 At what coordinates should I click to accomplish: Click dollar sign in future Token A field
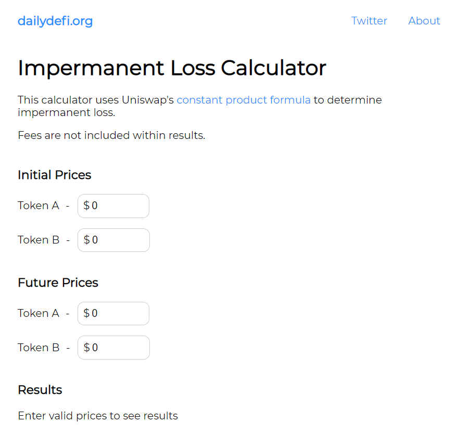(x=86, y=313)
